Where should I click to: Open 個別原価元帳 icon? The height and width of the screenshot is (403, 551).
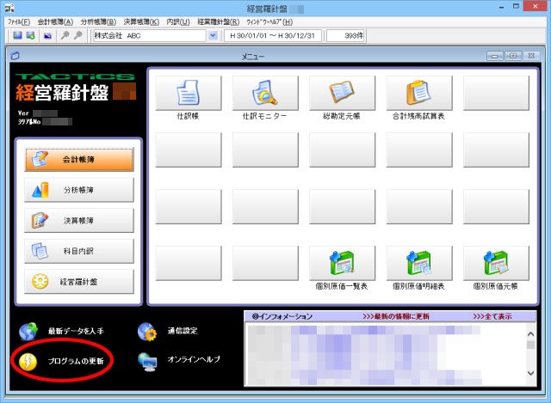(496, 263)
